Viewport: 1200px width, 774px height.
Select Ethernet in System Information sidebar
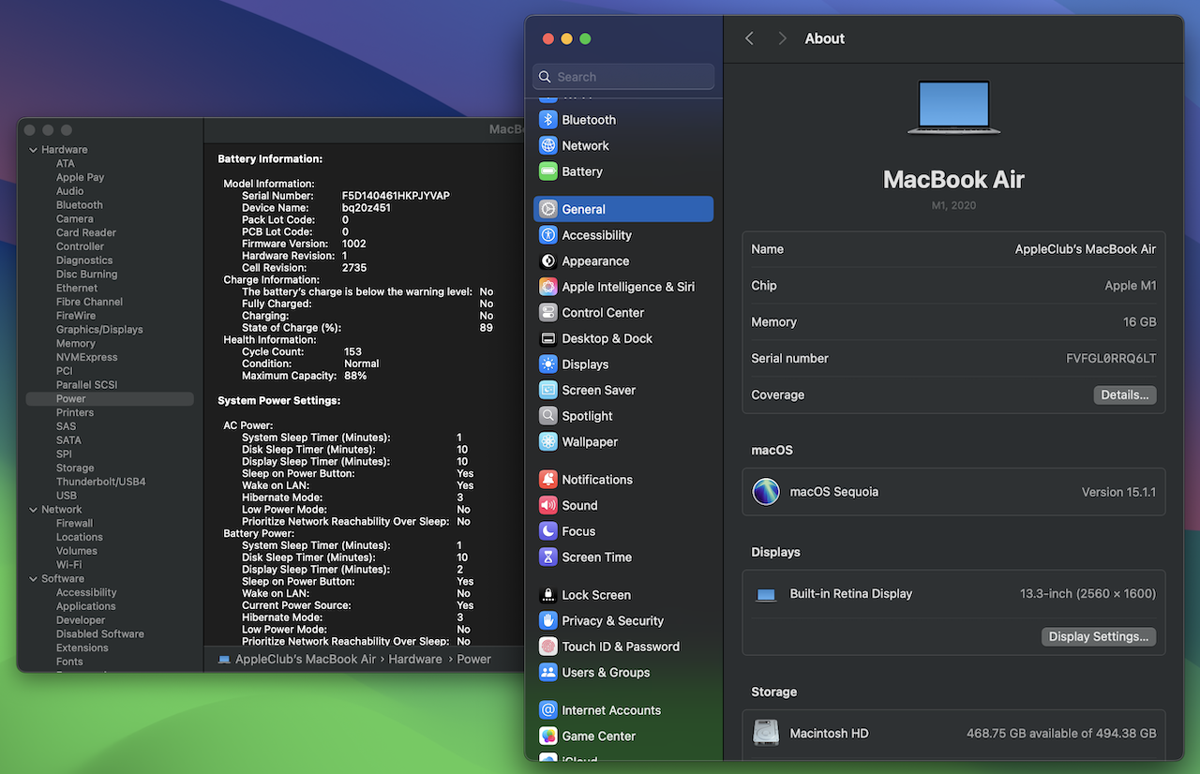click(x=76, y=288)
